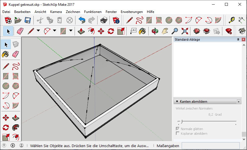247x150 pixels.
Task: Click the Cut scissors icon
Action: 40,20
